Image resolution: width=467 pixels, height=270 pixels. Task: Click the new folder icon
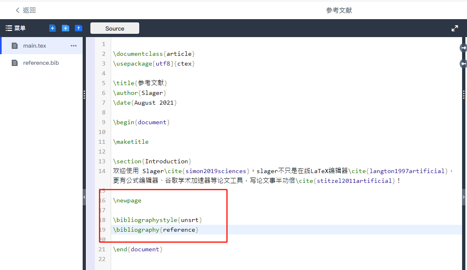pyautogui.click(x=65, y=28)
